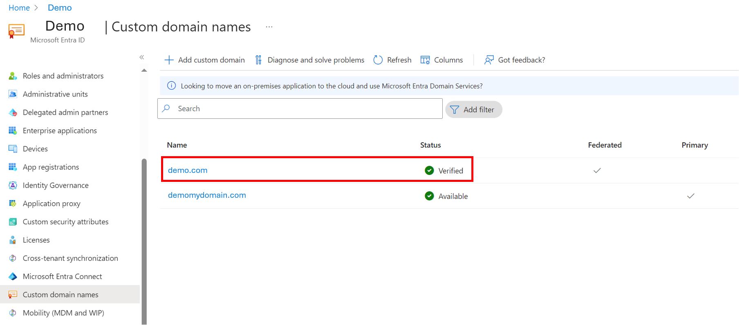Viewport: 742px width, 325px height.
Task: Open Identity Governance
Action: [x=56, y=185]
